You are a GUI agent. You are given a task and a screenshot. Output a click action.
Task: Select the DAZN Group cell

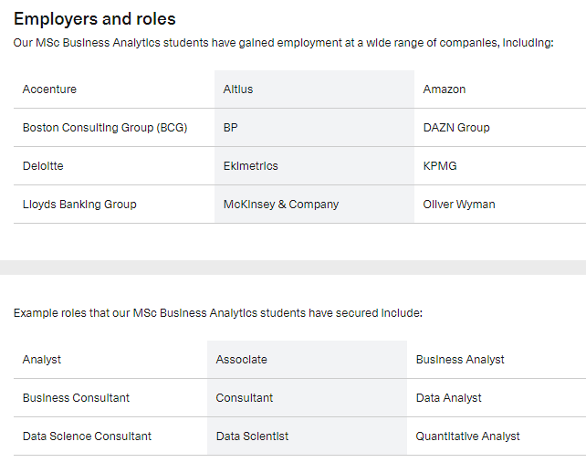click(x=500, y=128)
